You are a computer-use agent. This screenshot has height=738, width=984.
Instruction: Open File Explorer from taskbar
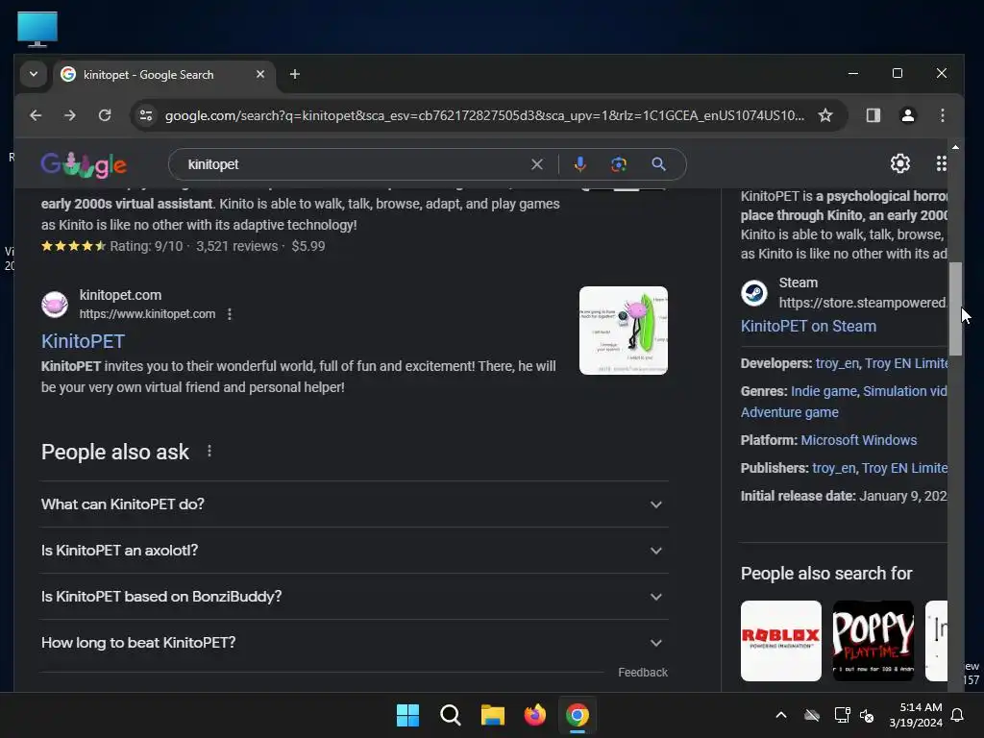click(493, 715)
